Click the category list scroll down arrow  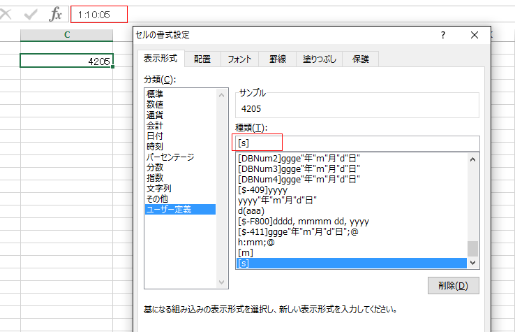point(222,282)
